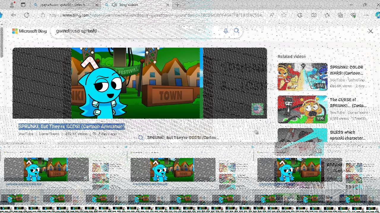
Task: Open GameToons channel link under video
Action: pyautogui.click(x=49, y=134)
